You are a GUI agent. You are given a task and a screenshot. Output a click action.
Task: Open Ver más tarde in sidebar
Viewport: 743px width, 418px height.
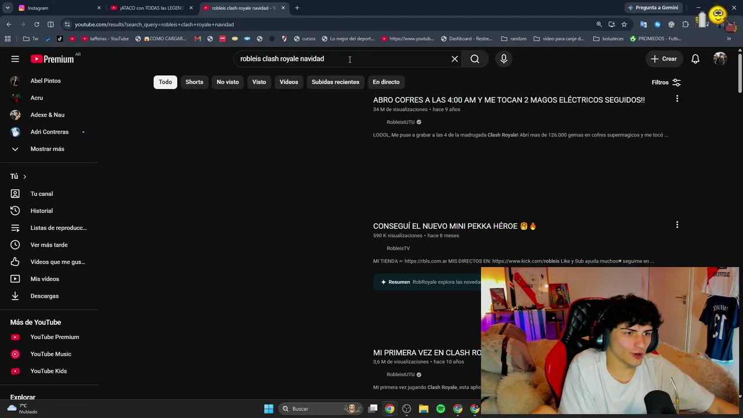coord(49,245)
